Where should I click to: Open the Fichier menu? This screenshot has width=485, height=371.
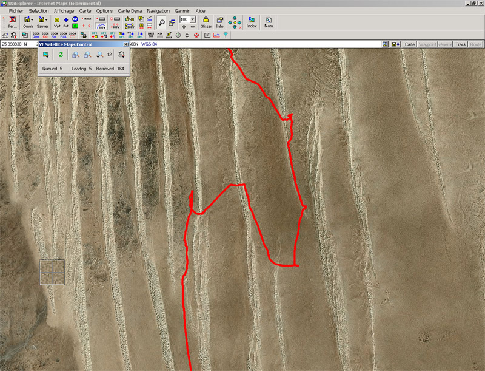click(16, 10)
